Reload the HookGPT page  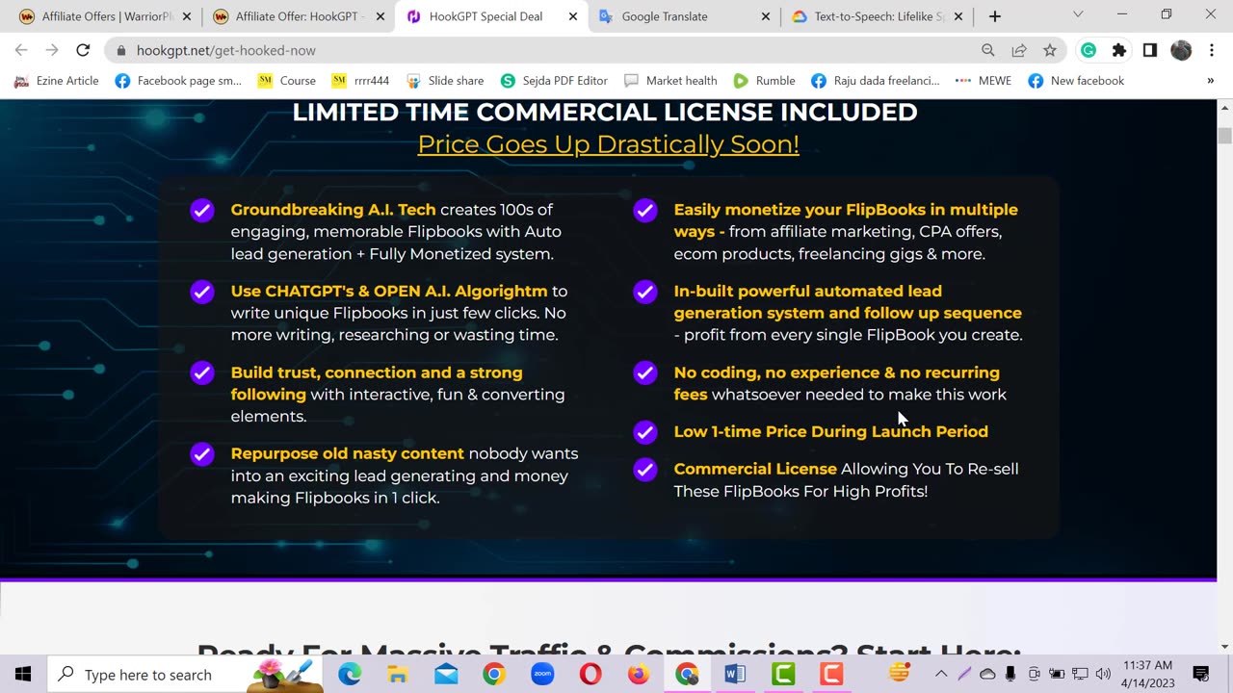coord(83,50)
